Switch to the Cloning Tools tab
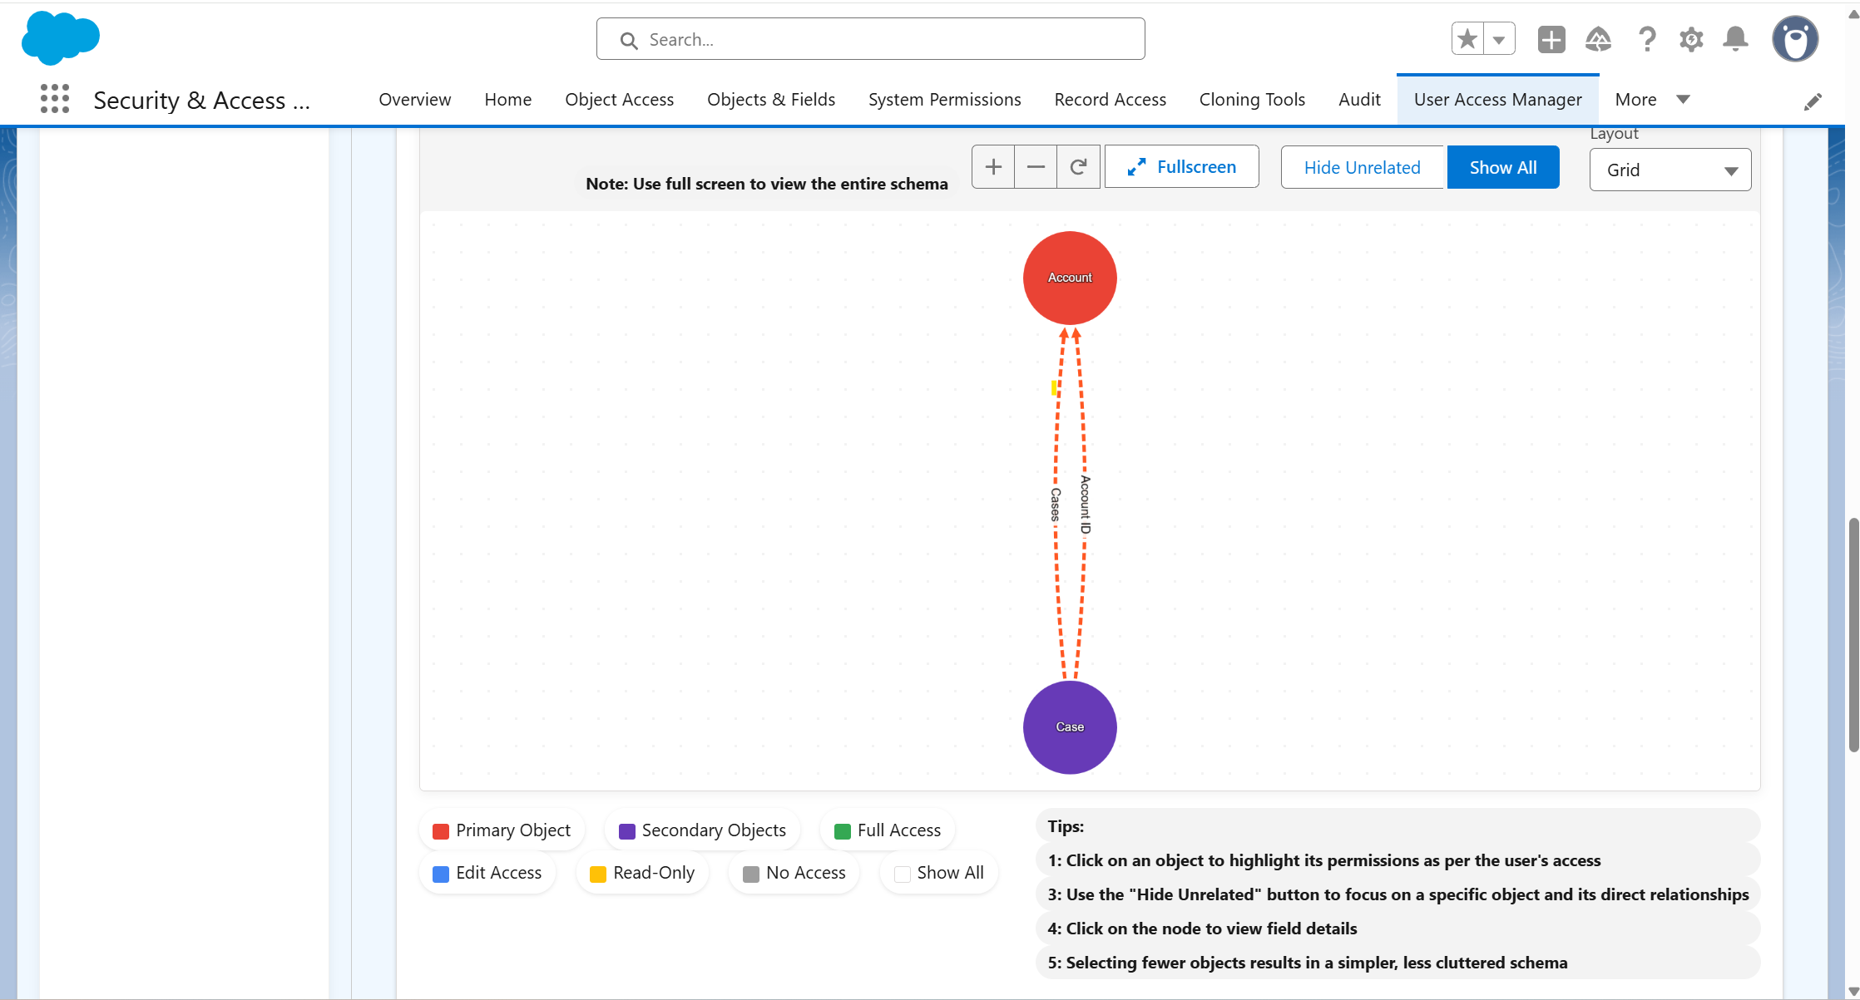1860x1000 pixels. tap(1252, 100)
